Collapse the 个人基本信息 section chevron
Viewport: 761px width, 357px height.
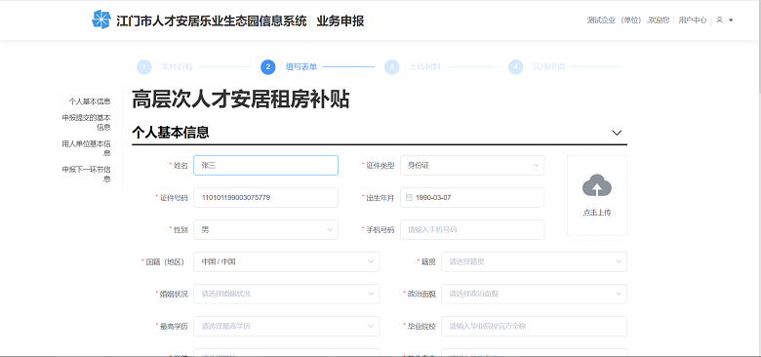point(617,133)
